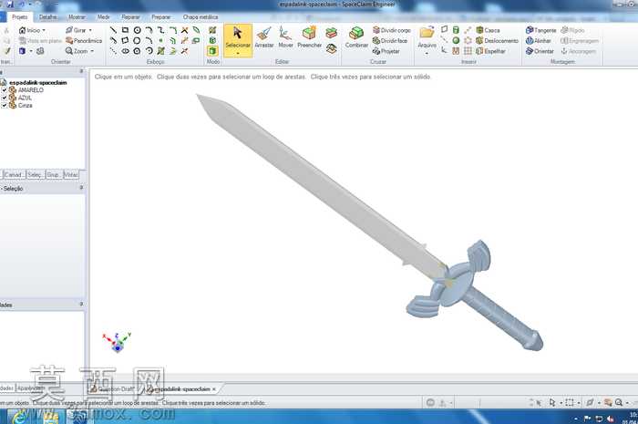Switch to 3D mode in Modo group

point(212,51)
